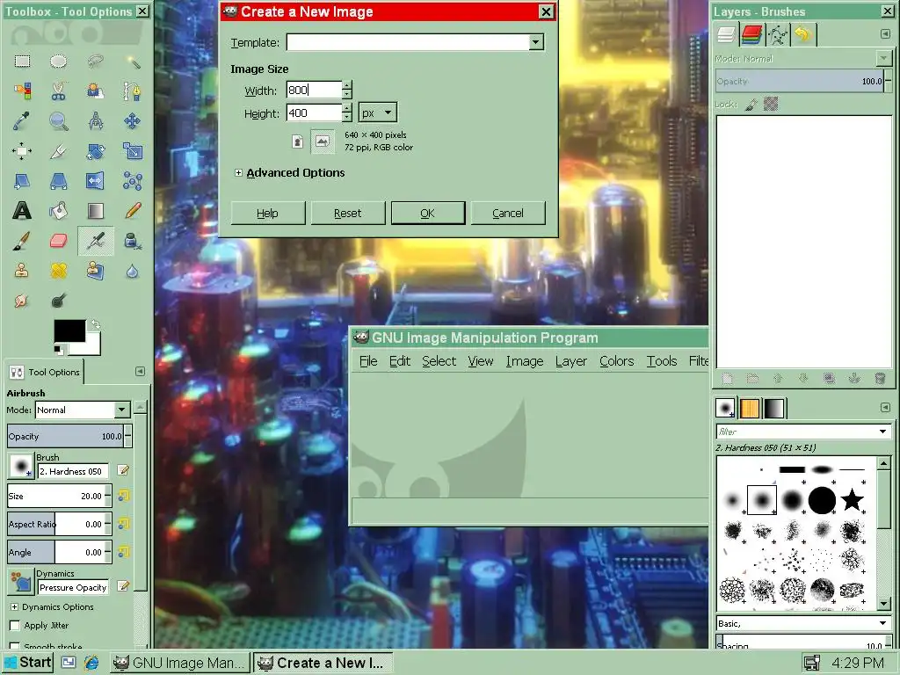Select the Scissors Select tool
Viewport: 900px width, 675px height.
tap(58, 91)
